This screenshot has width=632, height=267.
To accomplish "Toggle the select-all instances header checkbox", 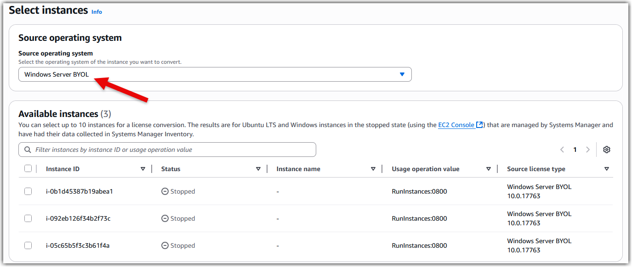I will 28,168.
